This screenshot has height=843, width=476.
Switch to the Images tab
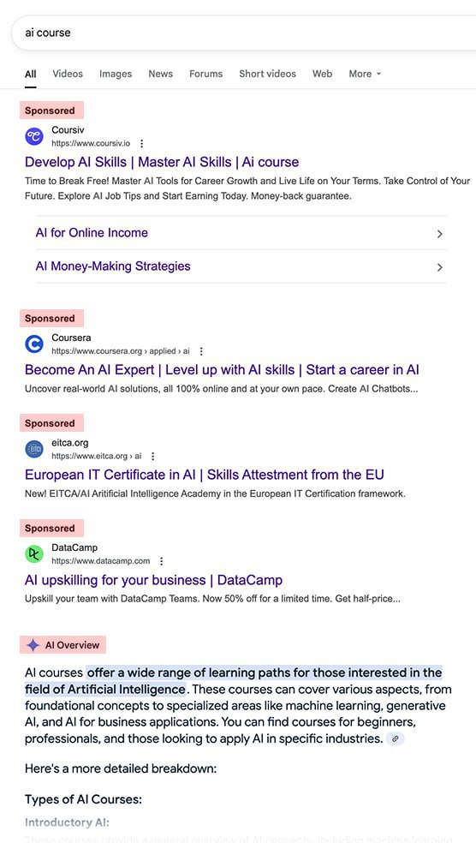[x=116, y=74]
